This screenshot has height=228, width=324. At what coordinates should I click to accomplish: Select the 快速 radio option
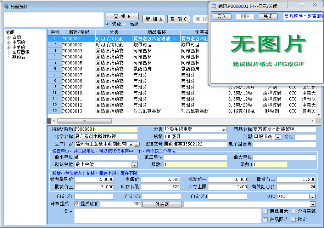[107, 24]
